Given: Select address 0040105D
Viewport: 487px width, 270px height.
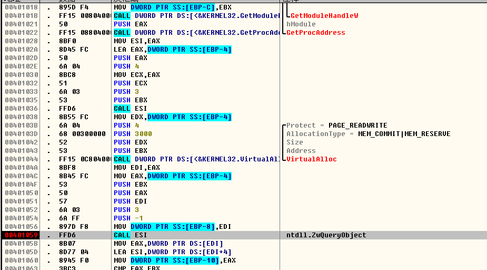Looking at the screenshot, I should pyautogui.click(x=21, y=252).
